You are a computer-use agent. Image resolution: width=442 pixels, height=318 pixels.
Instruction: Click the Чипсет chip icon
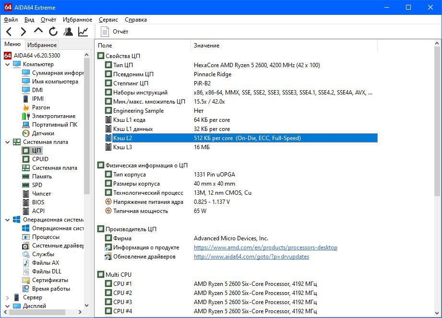26,194
